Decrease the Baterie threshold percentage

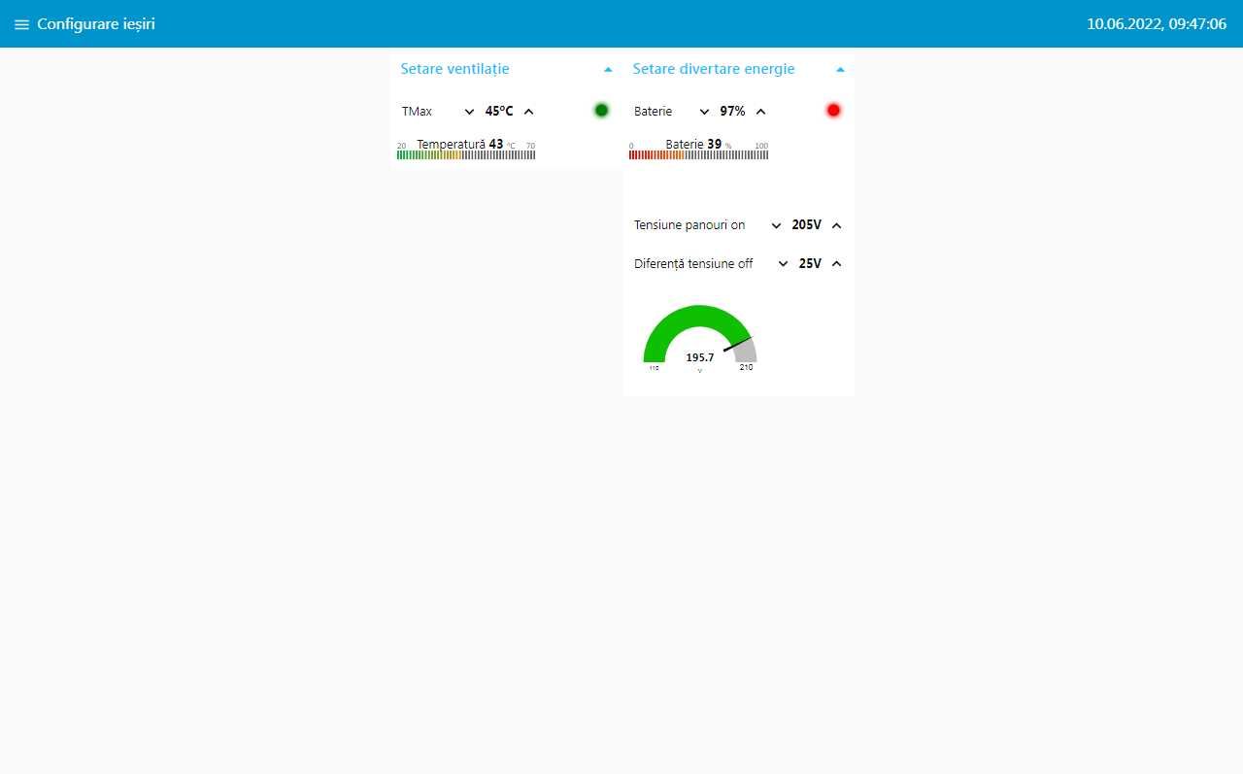tap(704, 112)
